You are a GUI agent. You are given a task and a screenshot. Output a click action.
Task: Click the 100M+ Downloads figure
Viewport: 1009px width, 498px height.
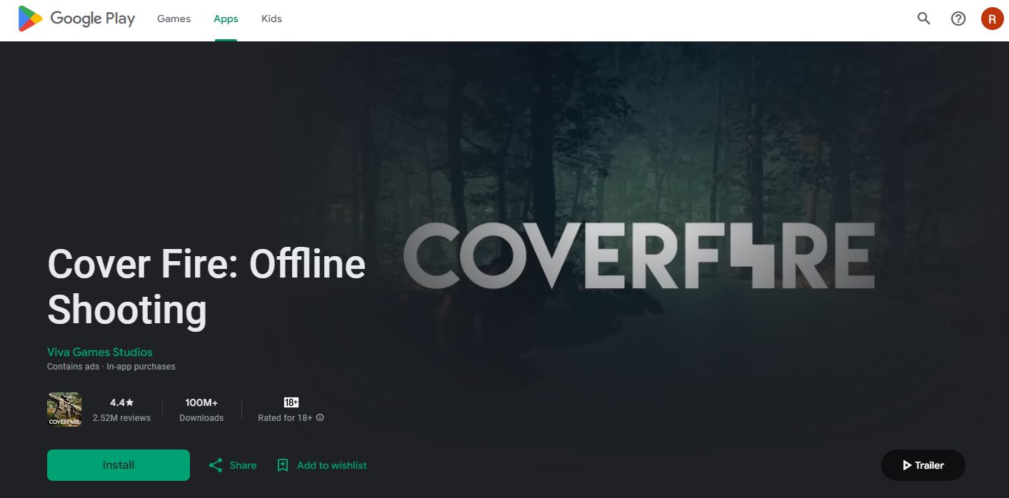tap(201, 402)
